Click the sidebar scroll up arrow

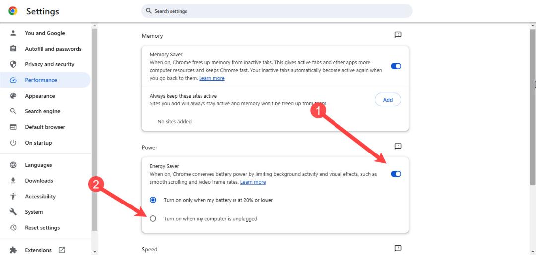point(95,26)
